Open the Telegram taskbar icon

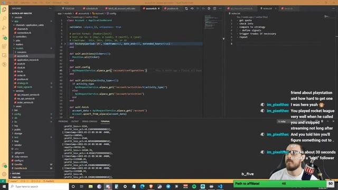168,186
